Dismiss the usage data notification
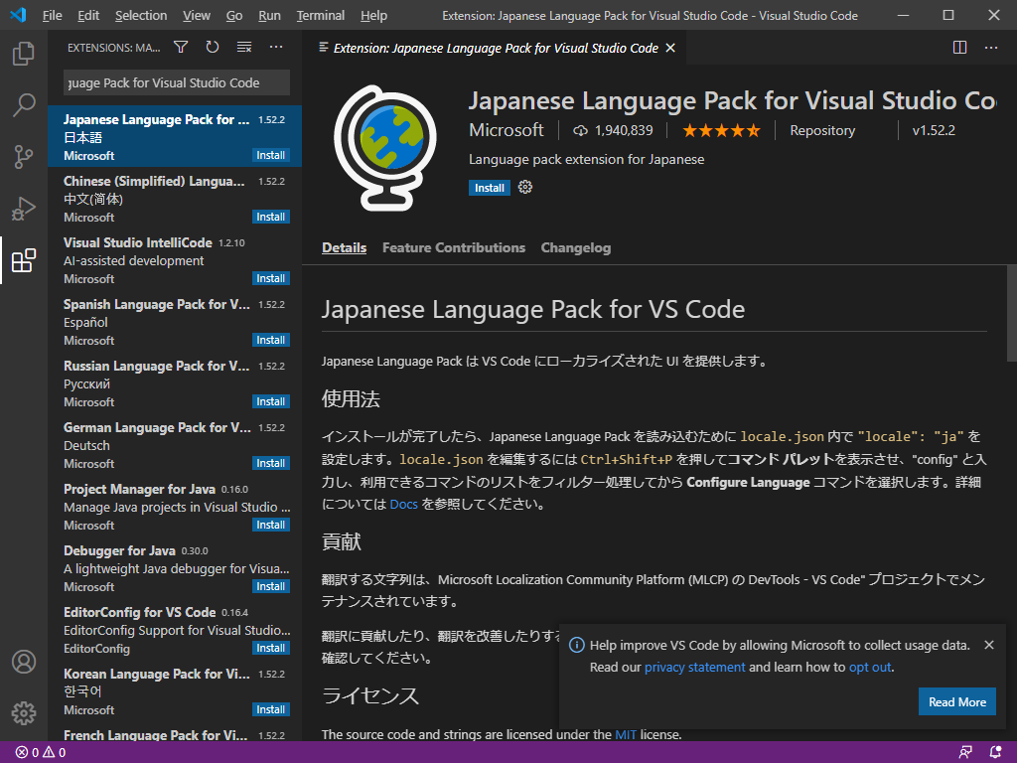The image size is (1017, 763). [989, 645]
